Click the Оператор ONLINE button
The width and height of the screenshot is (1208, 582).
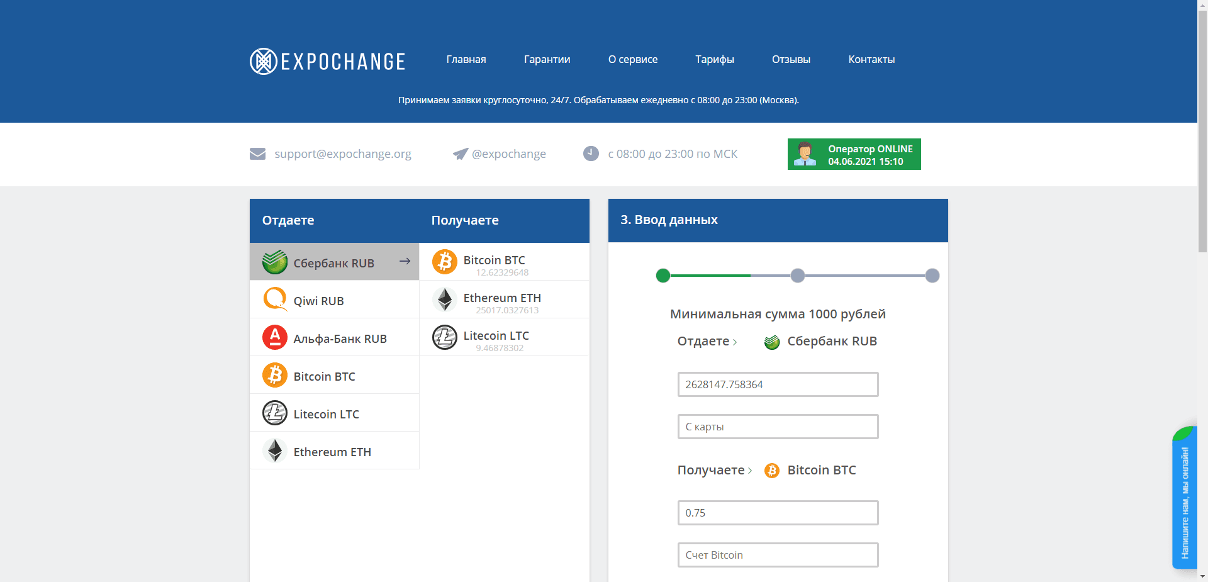(854, 154)
